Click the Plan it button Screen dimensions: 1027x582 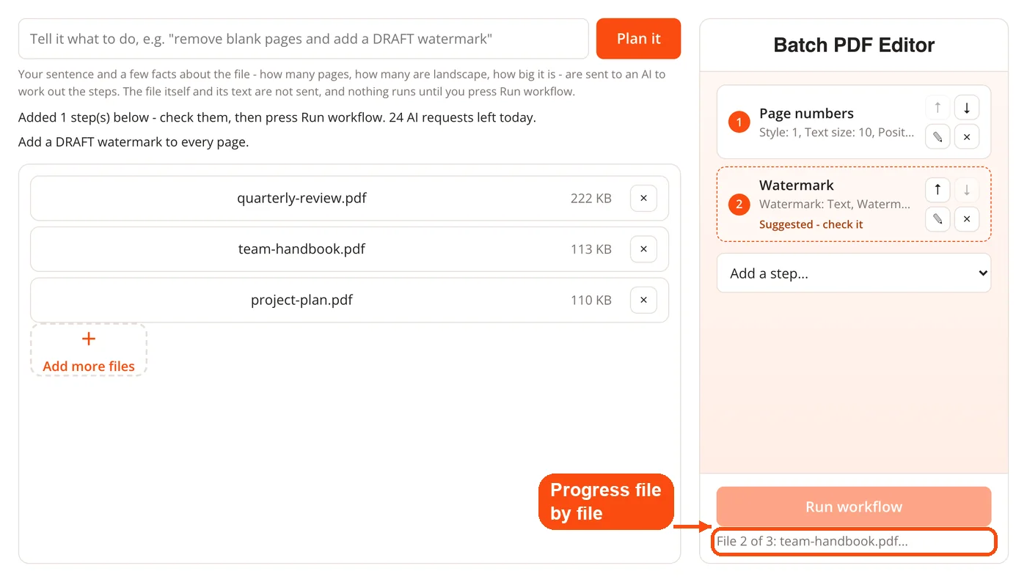[x=638, y=39]
